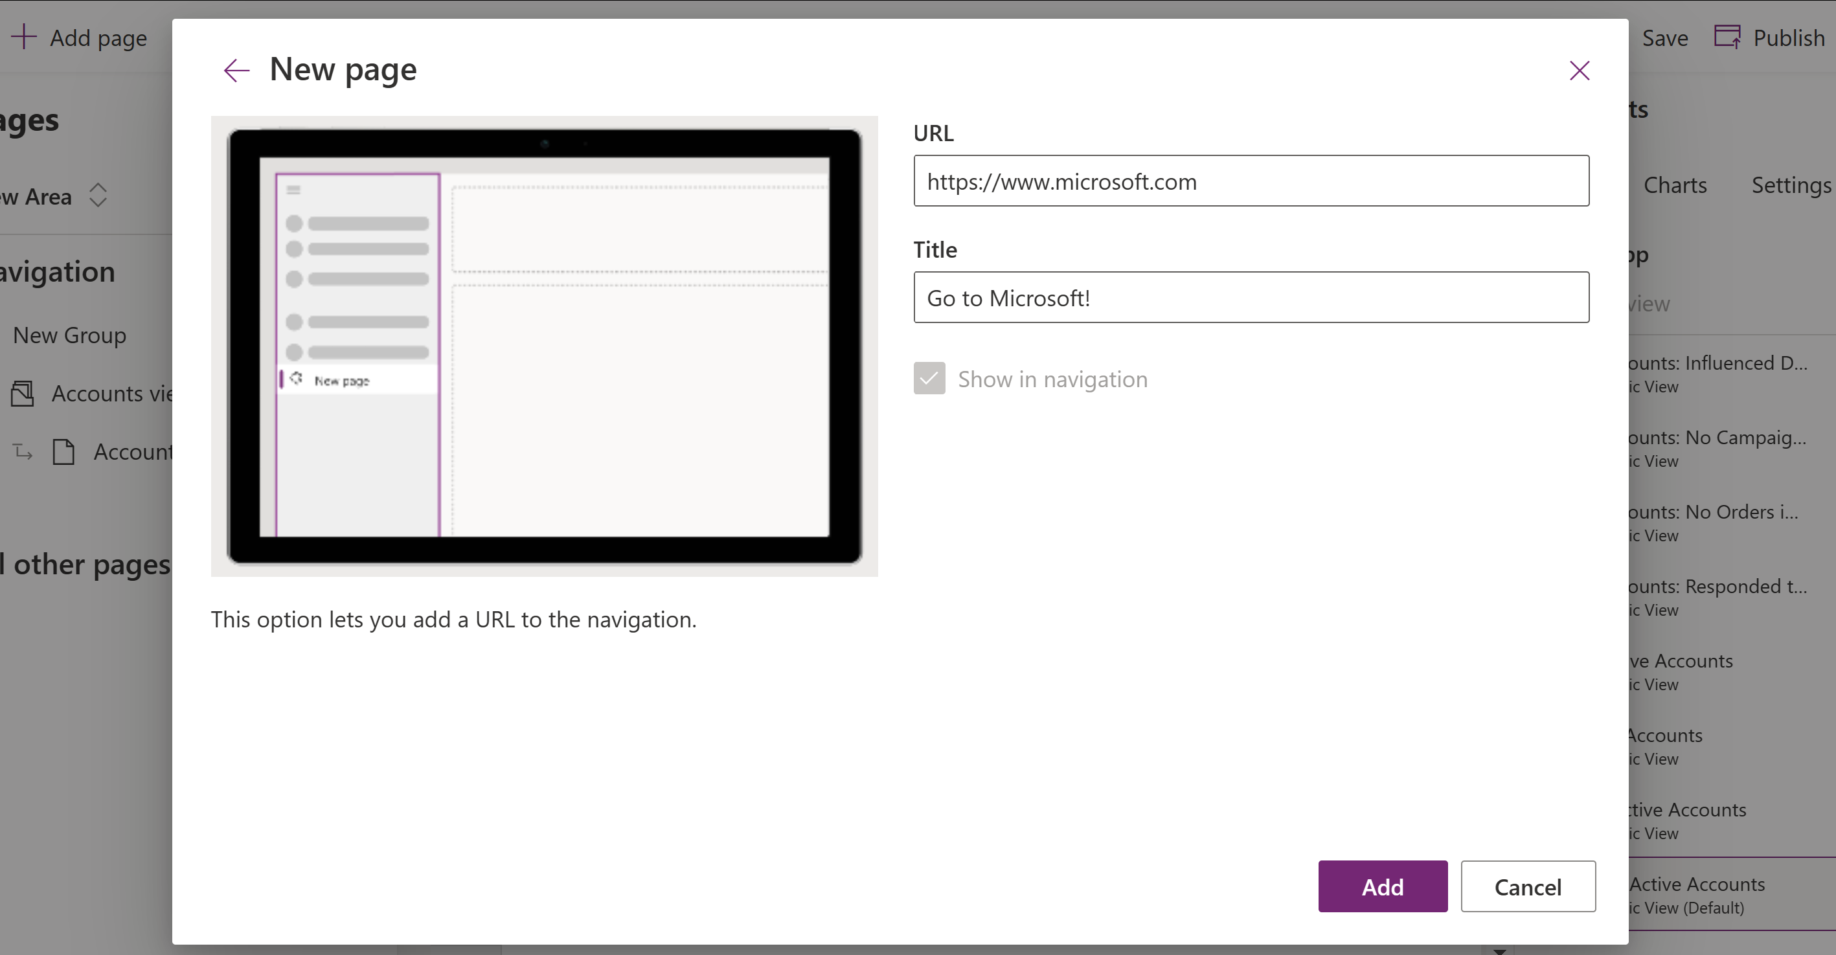Click the Save icon in top bar
This screenshot has height=955, width=1836.
click(x=1664, y=38)
